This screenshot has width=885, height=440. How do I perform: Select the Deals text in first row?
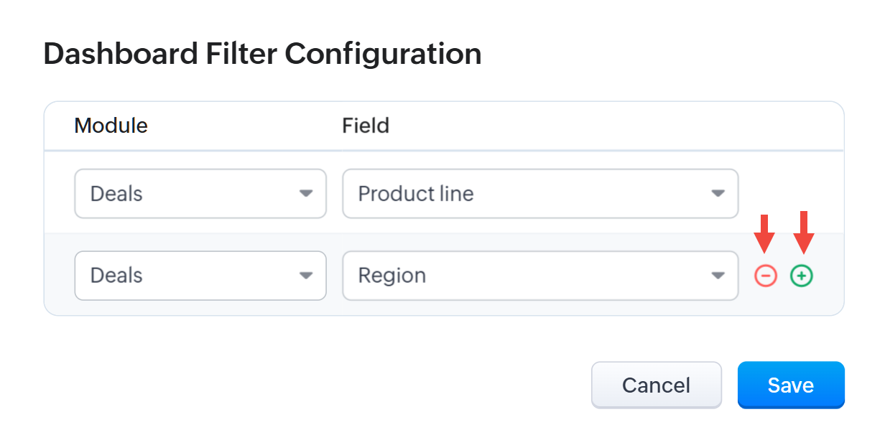tap(116, 194)
